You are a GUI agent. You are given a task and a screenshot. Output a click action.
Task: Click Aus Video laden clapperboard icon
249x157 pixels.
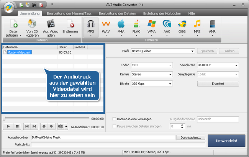[x=51, y=24]
